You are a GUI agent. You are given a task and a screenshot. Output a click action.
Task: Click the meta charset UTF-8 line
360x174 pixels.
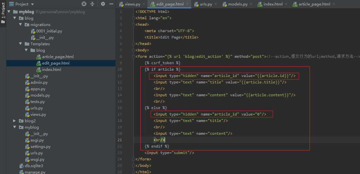coord(169,31)
